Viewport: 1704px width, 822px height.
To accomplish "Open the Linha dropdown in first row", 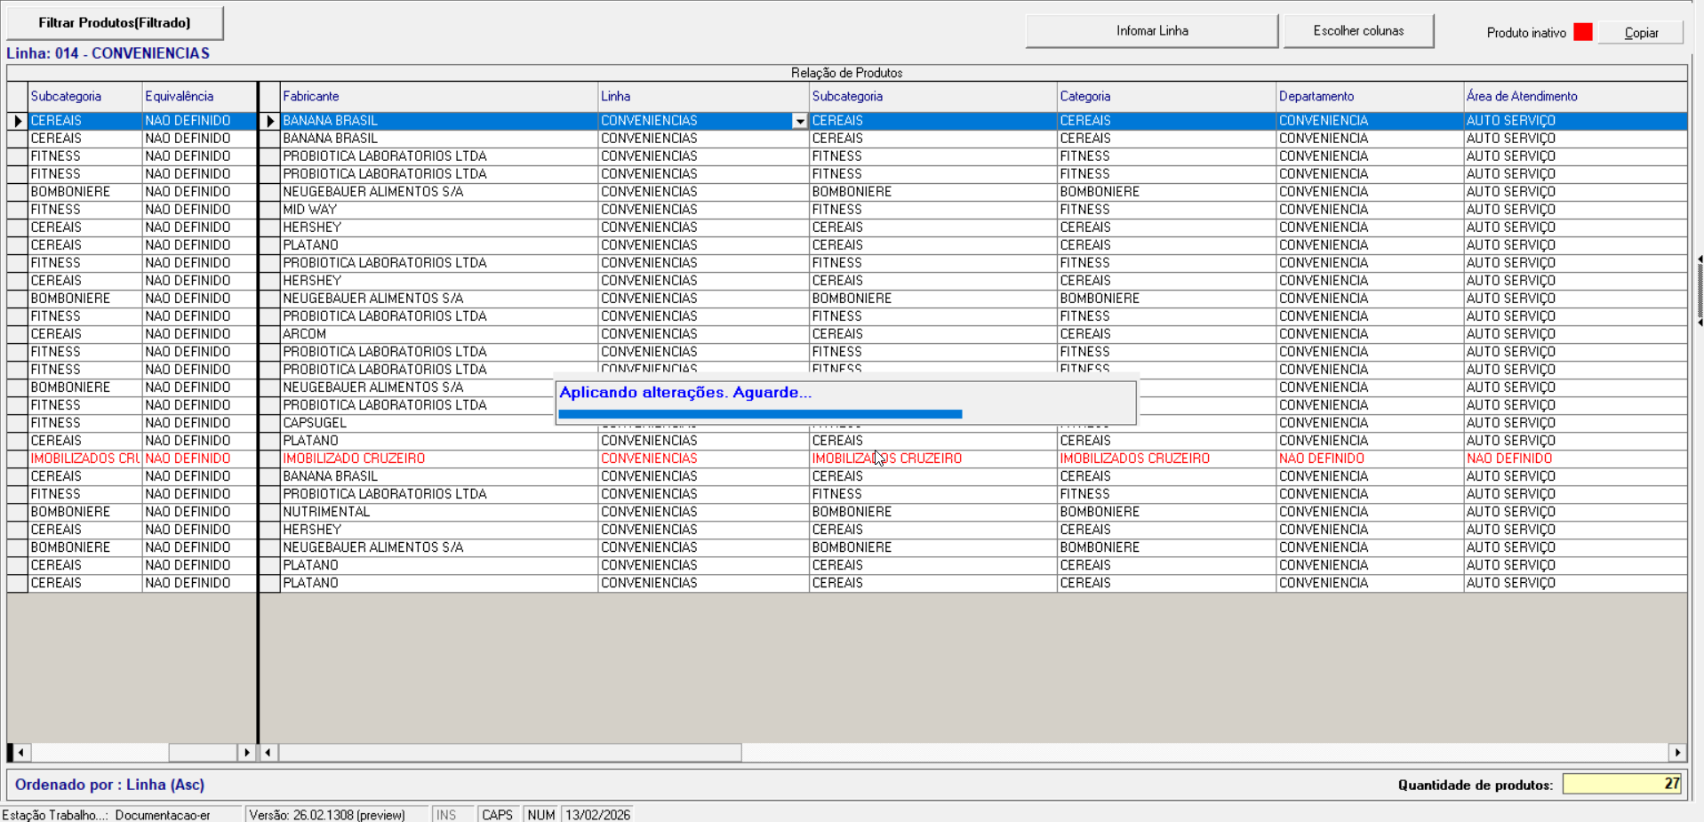I will [799, 122].
